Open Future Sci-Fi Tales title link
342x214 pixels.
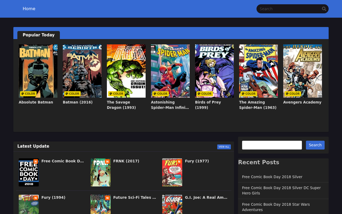(135, 197)
